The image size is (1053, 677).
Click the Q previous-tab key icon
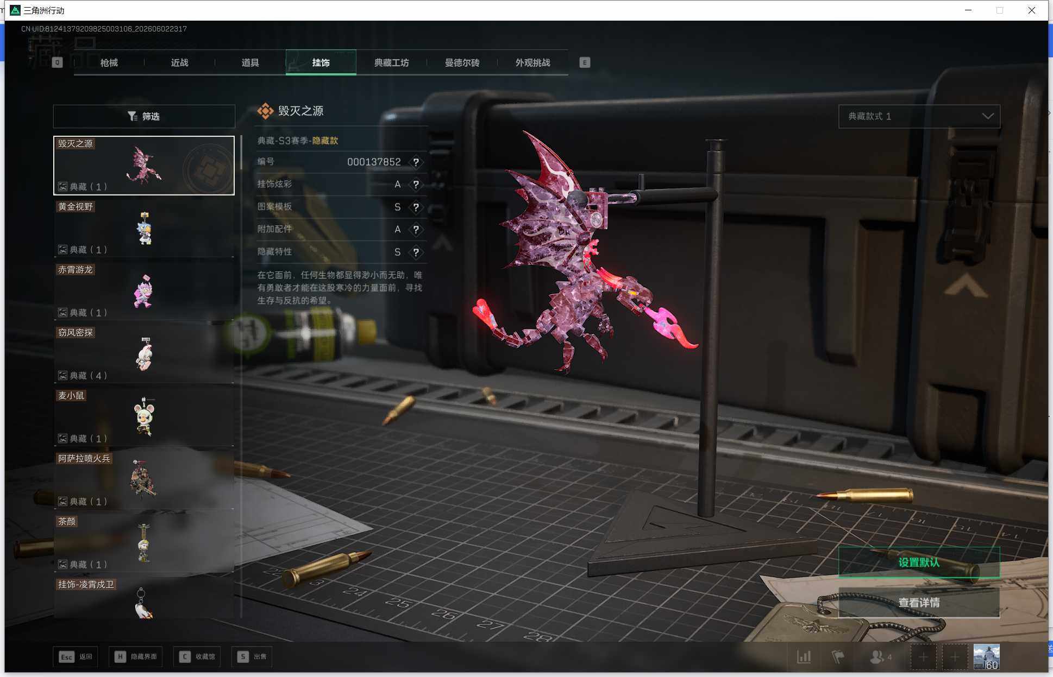57,62
